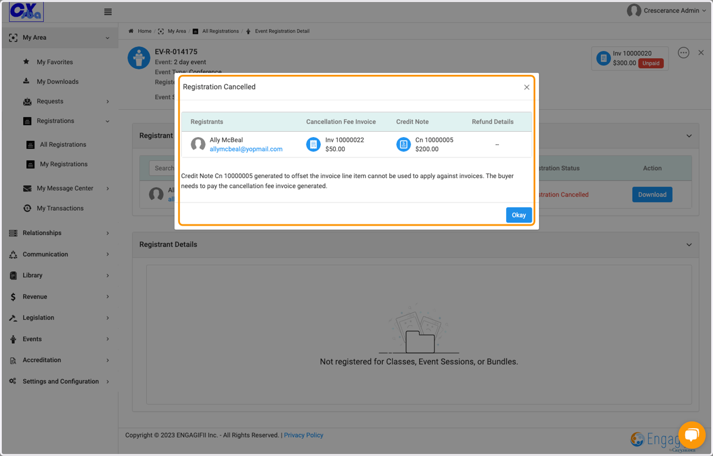Expand the Communication sidebar section
The width and height of the screenshot is (713, 456).
[108, 255]
